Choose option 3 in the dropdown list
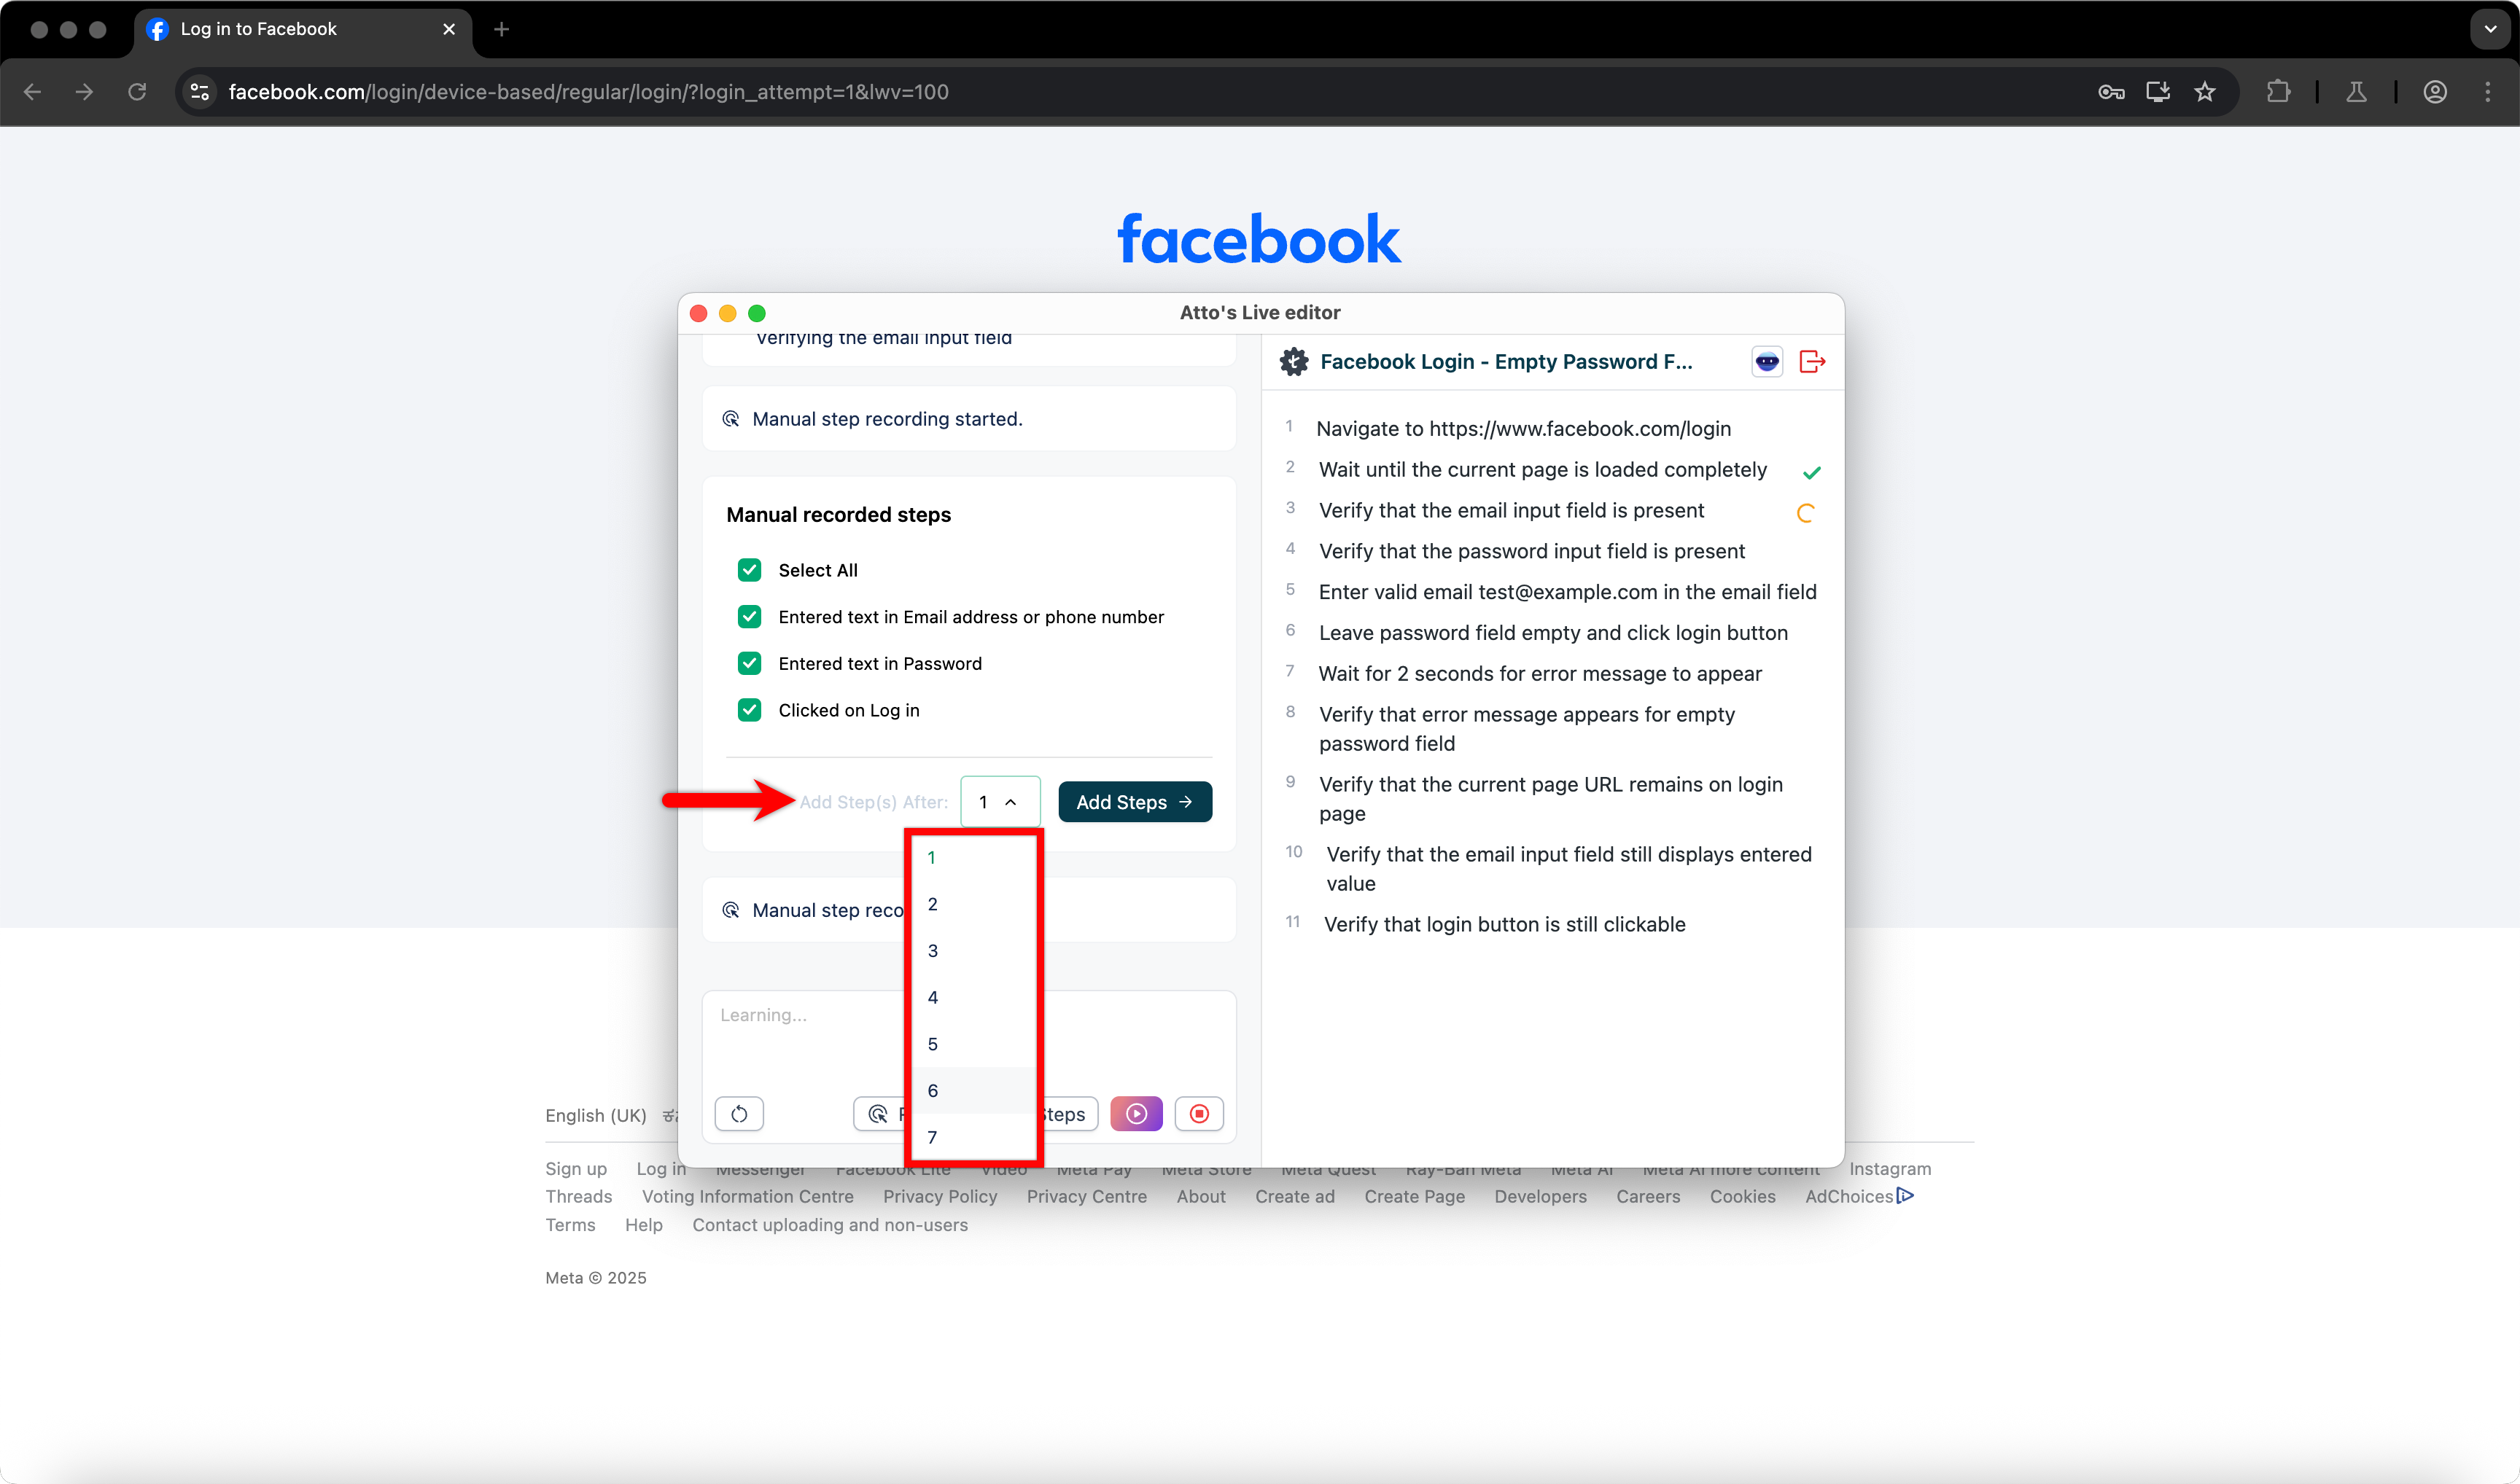 [933, 950]
